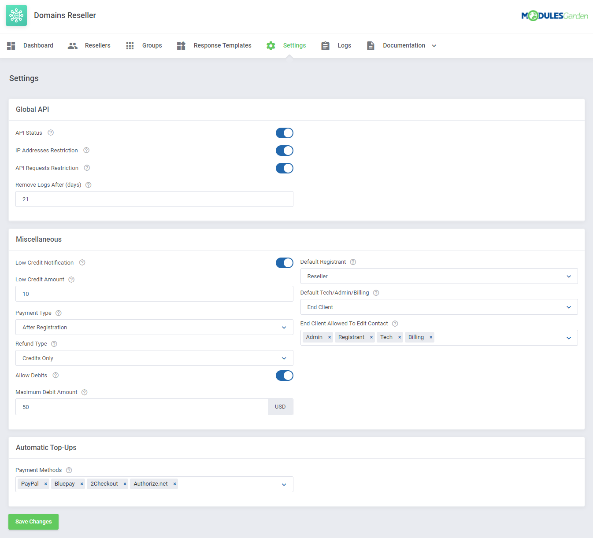Select the Resellers people icon
The width and height of the screenshot is (593, 538).
pos(72,45)
